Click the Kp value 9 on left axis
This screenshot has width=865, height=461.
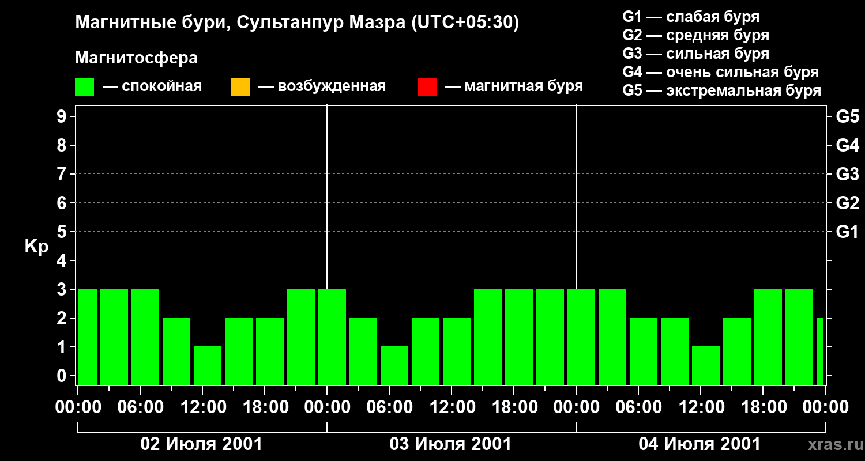click(63, 116)
